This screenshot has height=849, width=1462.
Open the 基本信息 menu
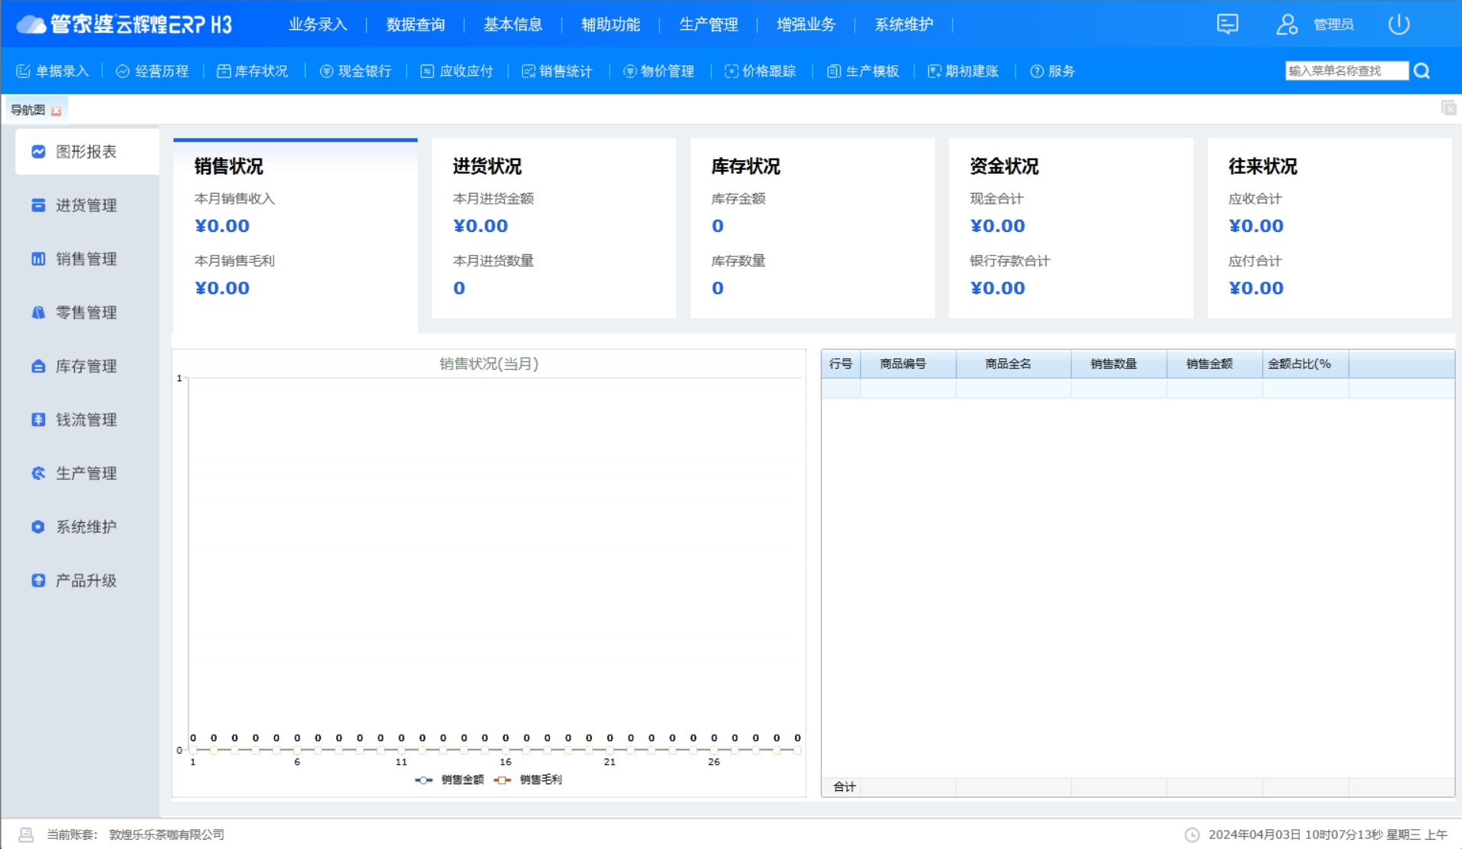(513, 24)
